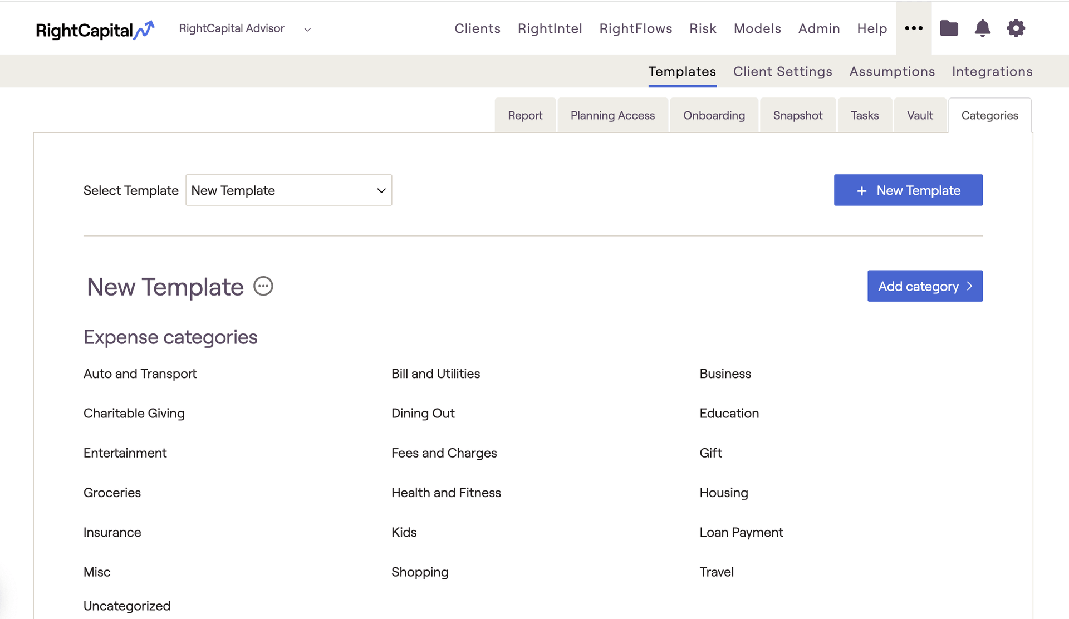Expand the RightCapital Advisor account dropdown
The image size is (1069, 619).
point(245,28)
